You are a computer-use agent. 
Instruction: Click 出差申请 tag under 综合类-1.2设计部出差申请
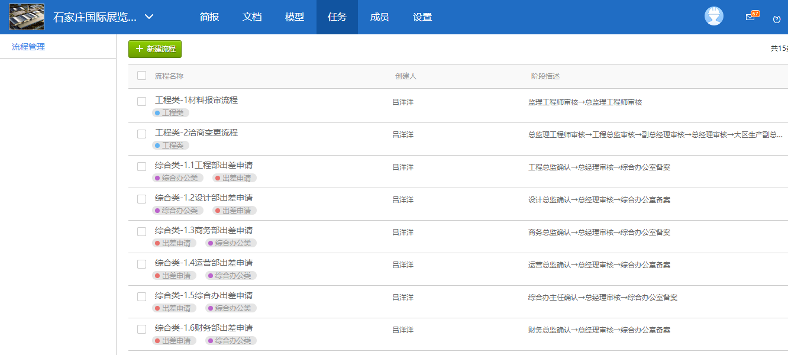[235, 211]
